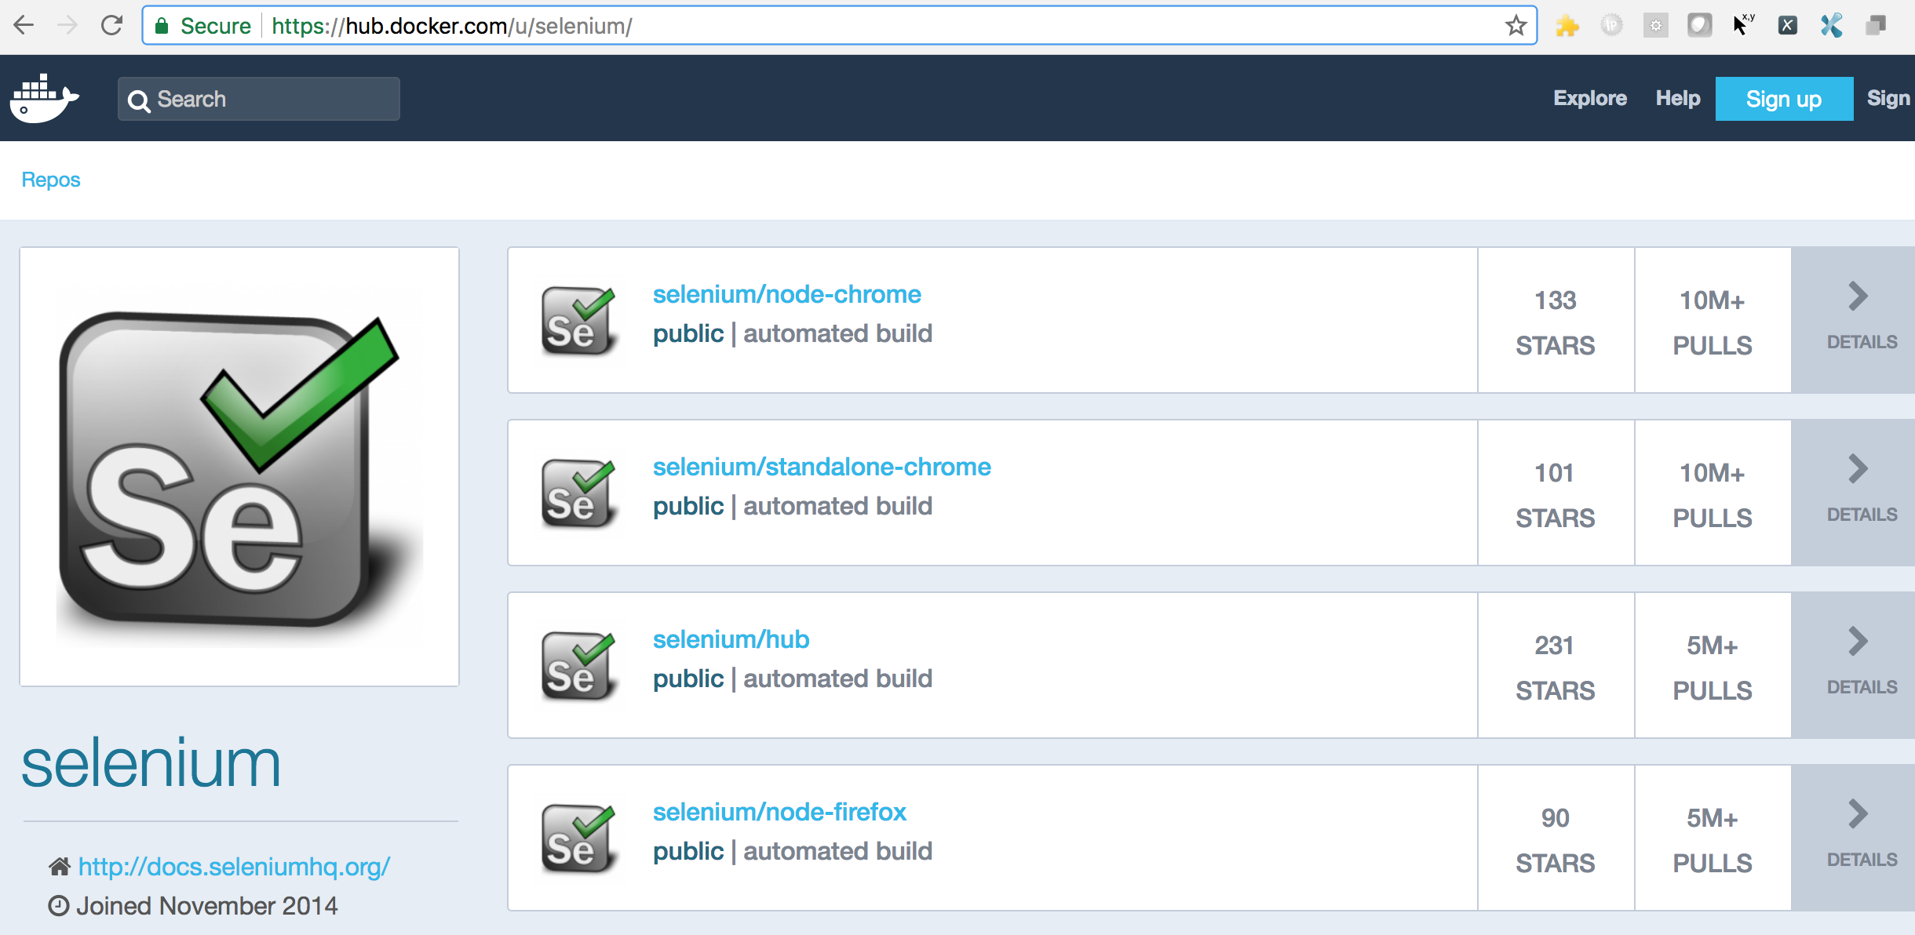The image size is (1915, 935).
Task: Click the node-firefox Selenium logo icon
Action: point(578,839)
